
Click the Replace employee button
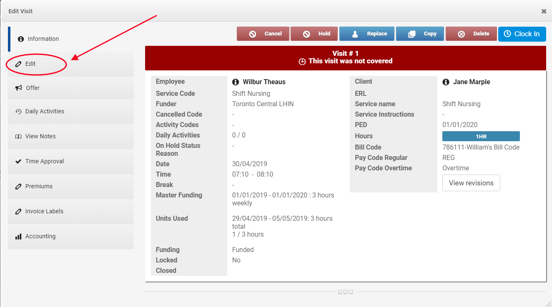tap(366, 34)
